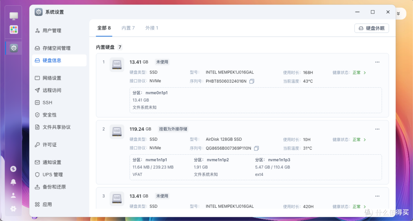Expand health status details for disk 1

[x=365, y=73]
